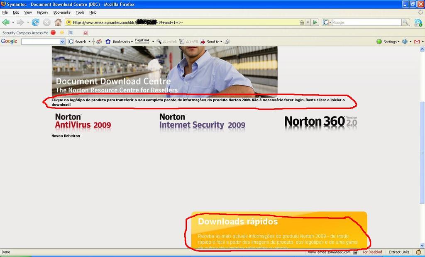Expand the address bar URL history dropdown
Screen dimensions: 425x257
coord(308,22)
